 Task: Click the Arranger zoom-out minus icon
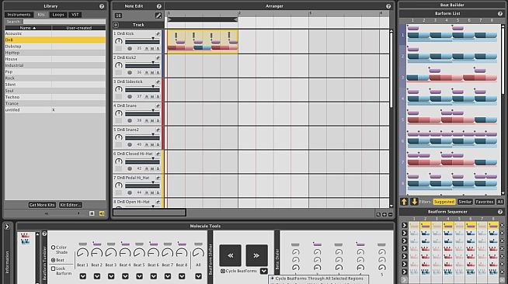(390, 214)
